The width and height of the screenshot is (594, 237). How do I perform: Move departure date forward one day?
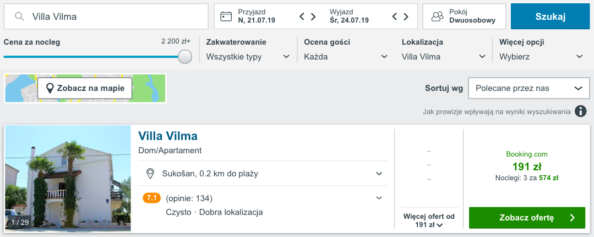point(406,17)
